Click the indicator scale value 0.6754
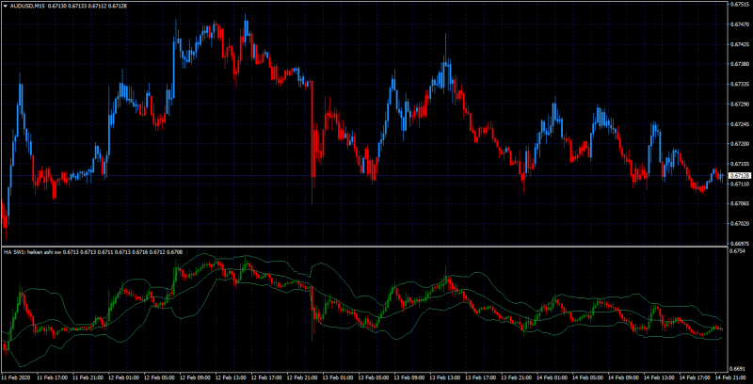The image size is (753, 384). 739,251
